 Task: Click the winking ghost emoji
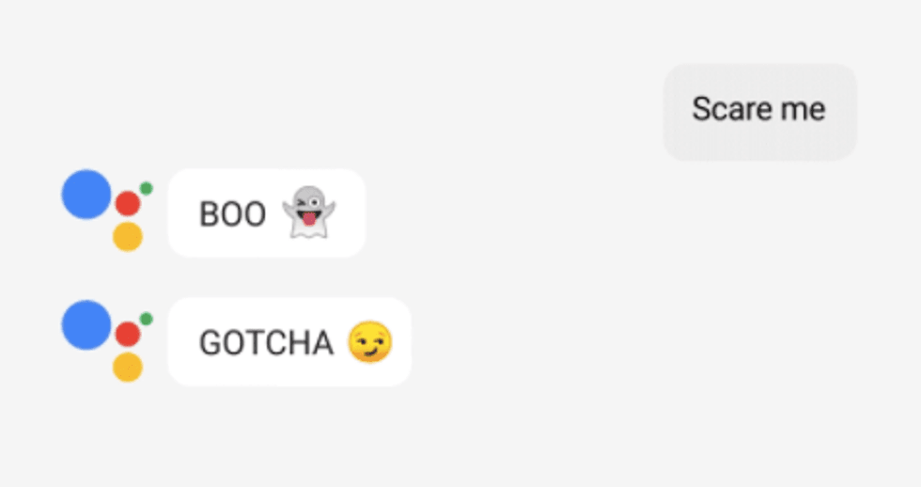(308, 212)
